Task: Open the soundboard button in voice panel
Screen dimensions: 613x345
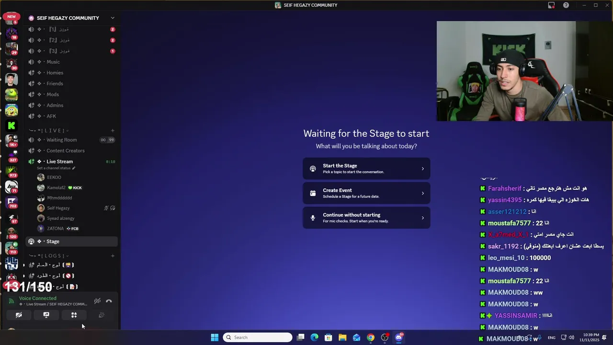Action: pos(102,315)
